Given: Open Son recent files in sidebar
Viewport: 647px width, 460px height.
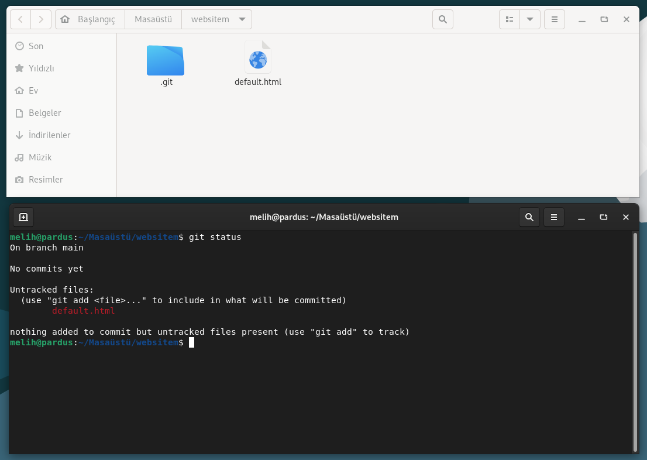Looking at the screenshot, I should tap(61, 46).
